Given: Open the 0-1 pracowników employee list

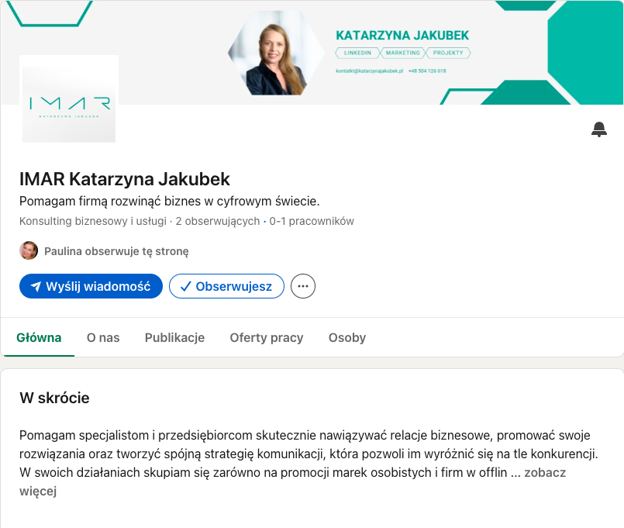Looking at the screenshot, I should coord(312,221).
